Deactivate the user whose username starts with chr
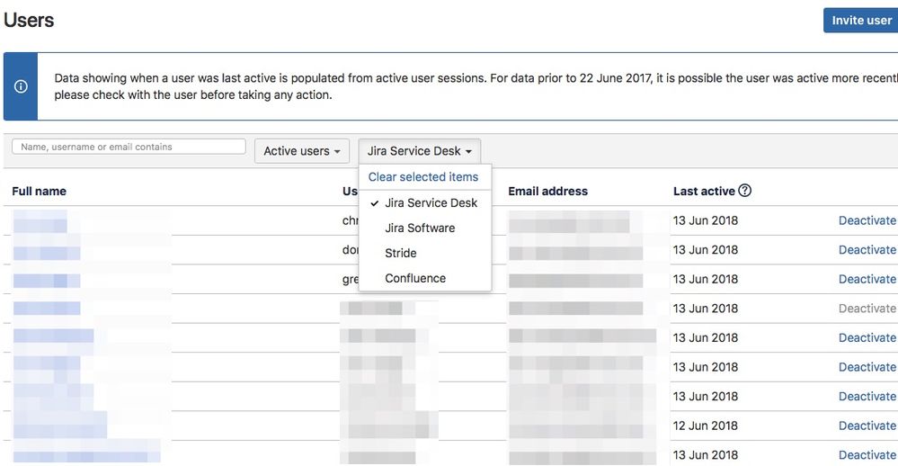Screen dimensions: 898x466 click(867, 220)
